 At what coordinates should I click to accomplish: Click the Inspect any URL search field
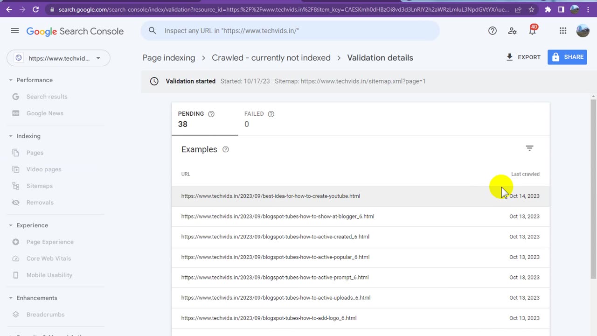pyautogui.click(x=290, y=31)
